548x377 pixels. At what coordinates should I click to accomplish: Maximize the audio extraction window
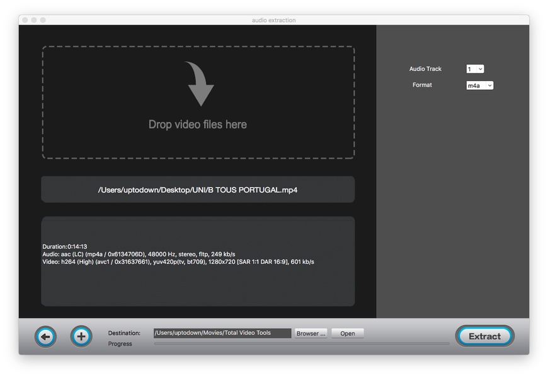coord(43,20)
